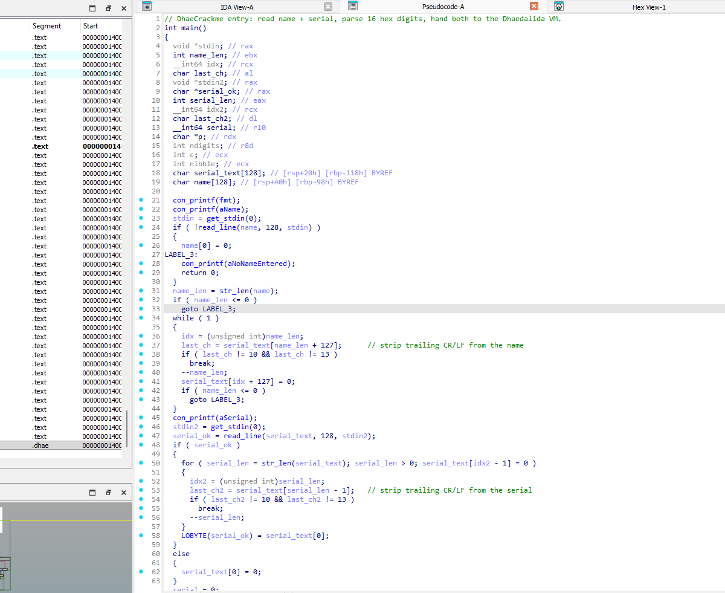Select the bold .text segment row
This screenshot has width=725, height=593.
point(61,146)
